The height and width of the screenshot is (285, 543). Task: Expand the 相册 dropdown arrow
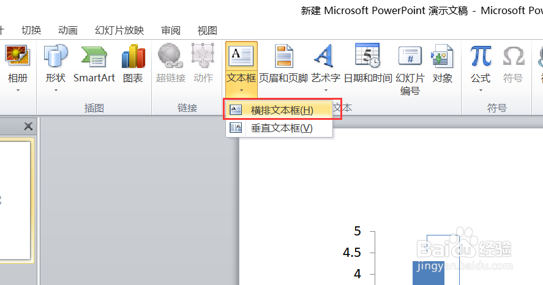click(18, 91)
